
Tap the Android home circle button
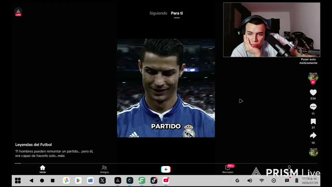pyautogui.click(x=42, y=181)
